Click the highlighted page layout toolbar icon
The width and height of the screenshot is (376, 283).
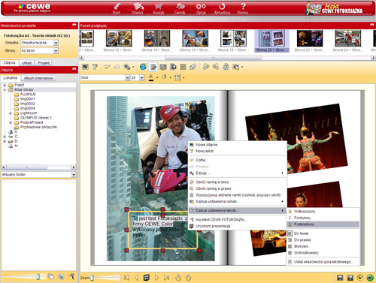[x=153, y=67]
